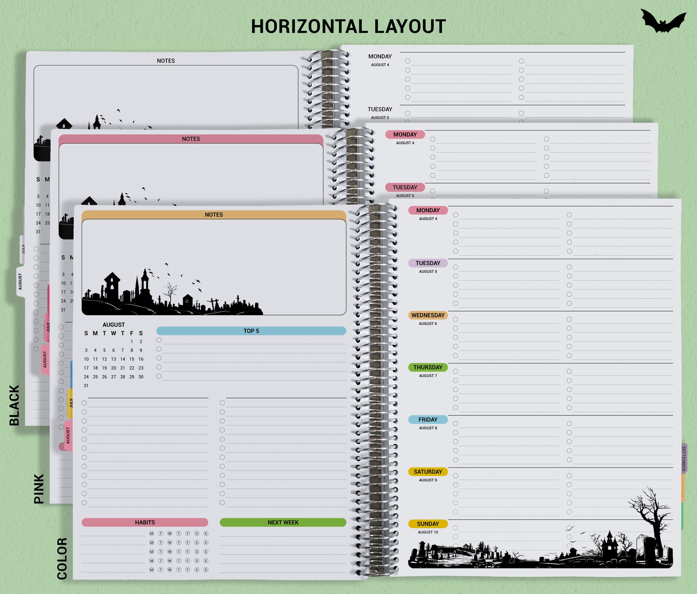Click the MONDAY pill on the color planner

click(428, 210)
